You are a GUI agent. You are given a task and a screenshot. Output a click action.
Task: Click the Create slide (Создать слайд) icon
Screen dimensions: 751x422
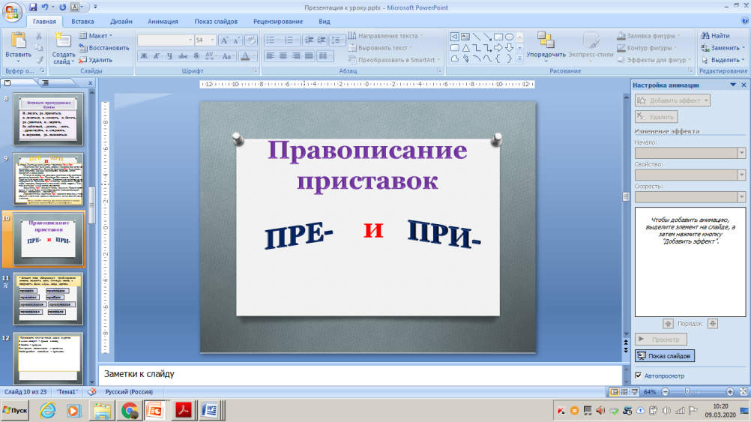[x=62, y=41]
